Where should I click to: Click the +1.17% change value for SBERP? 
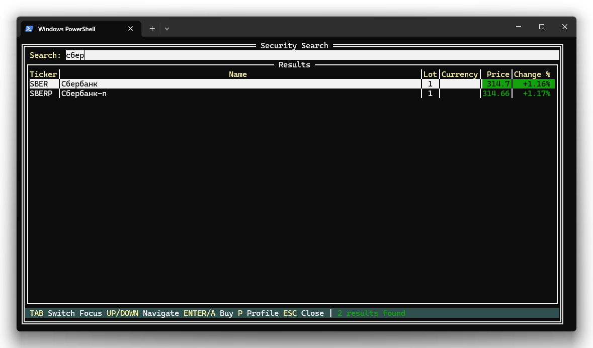(536, 94)
